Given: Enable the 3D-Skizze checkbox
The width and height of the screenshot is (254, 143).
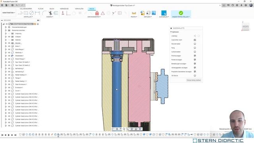Looking at the screenshot, I should point(195,75).
